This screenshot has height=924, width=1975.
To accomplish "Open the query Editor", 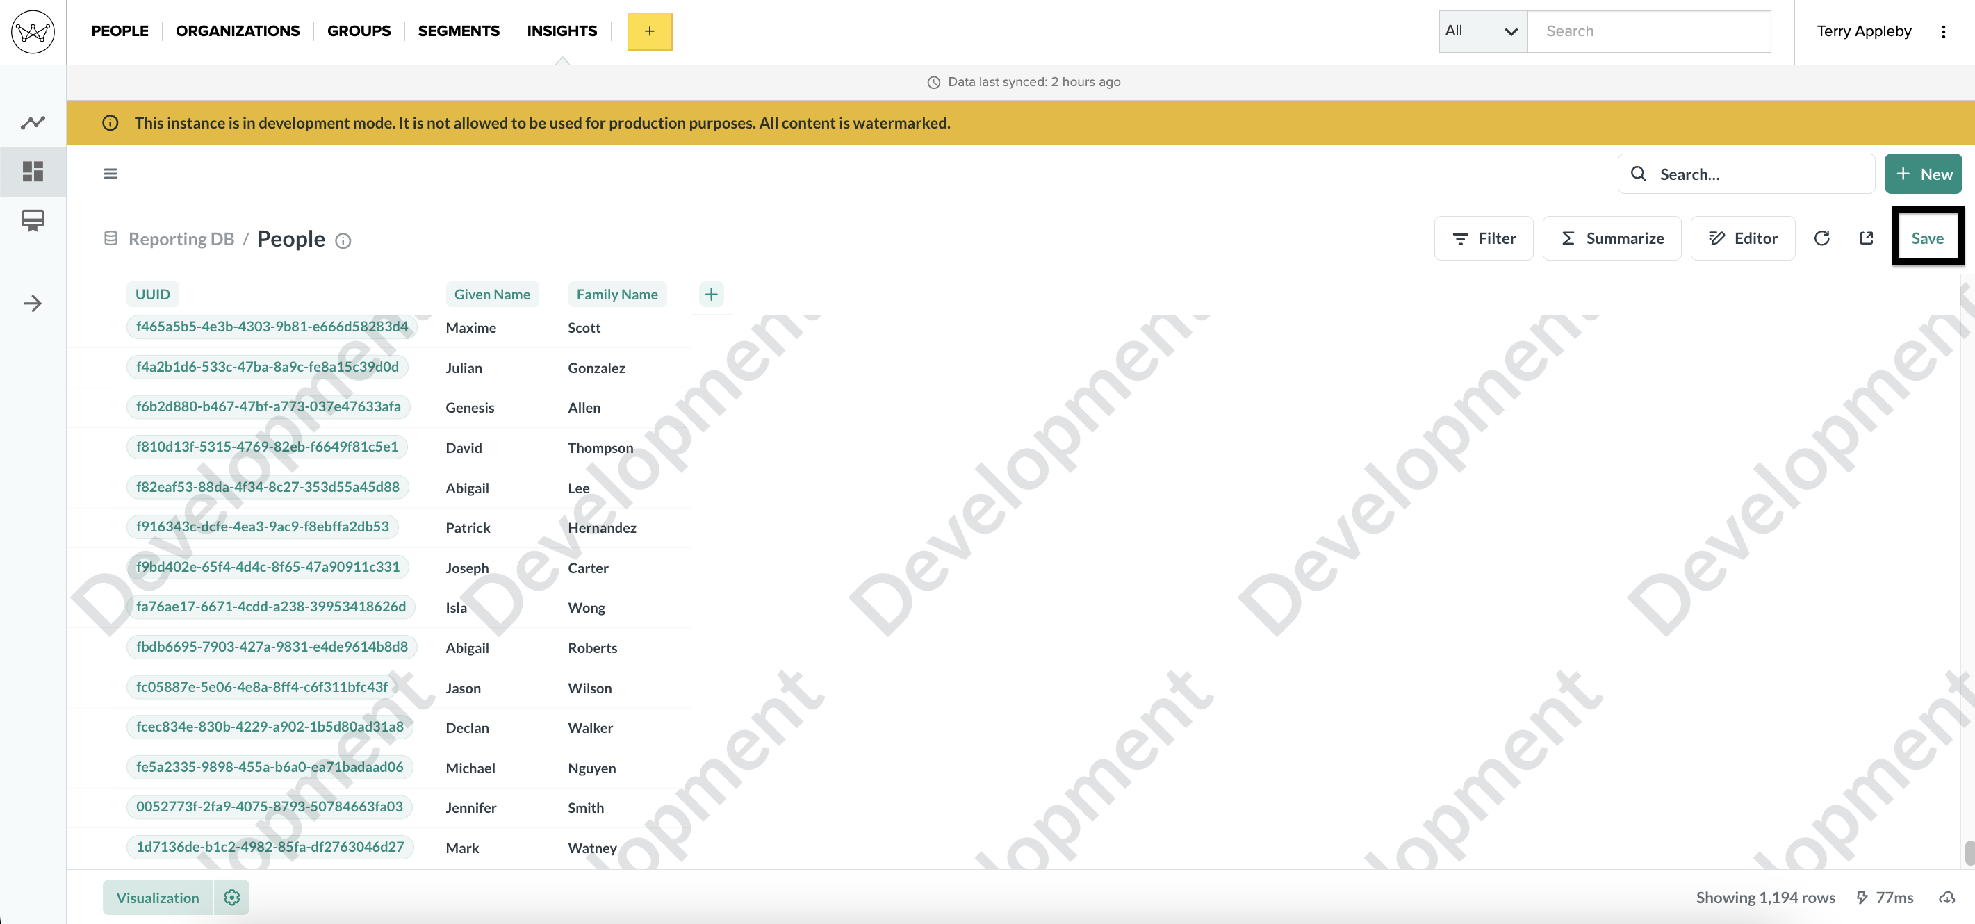I will (x=1743, y=238).
